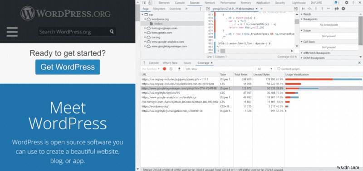363x171 pixels.
Task: Step over next function call
Action: pos(309,9)
